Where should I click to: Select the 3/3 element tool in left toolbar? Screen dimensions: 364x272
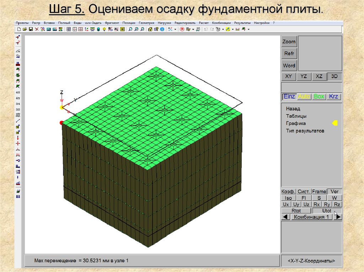click(x=18, y=109)
